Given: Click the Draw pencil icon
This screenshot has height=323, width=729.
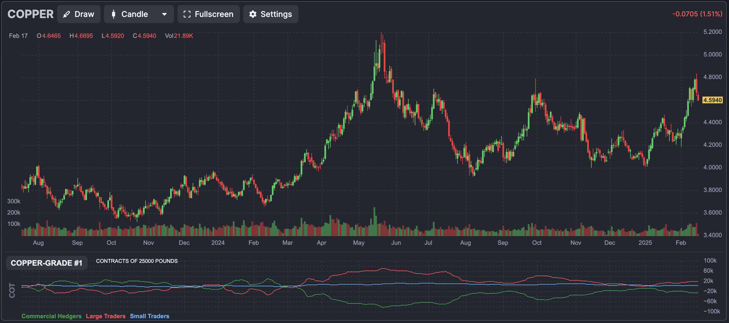Looking at the screenshot, I should point(66,14).
